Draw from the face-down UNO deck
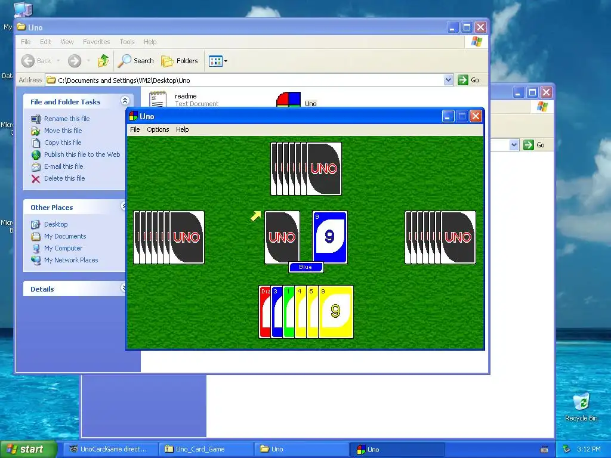Screen dimensions: 611x458 (x=282, y=237)
